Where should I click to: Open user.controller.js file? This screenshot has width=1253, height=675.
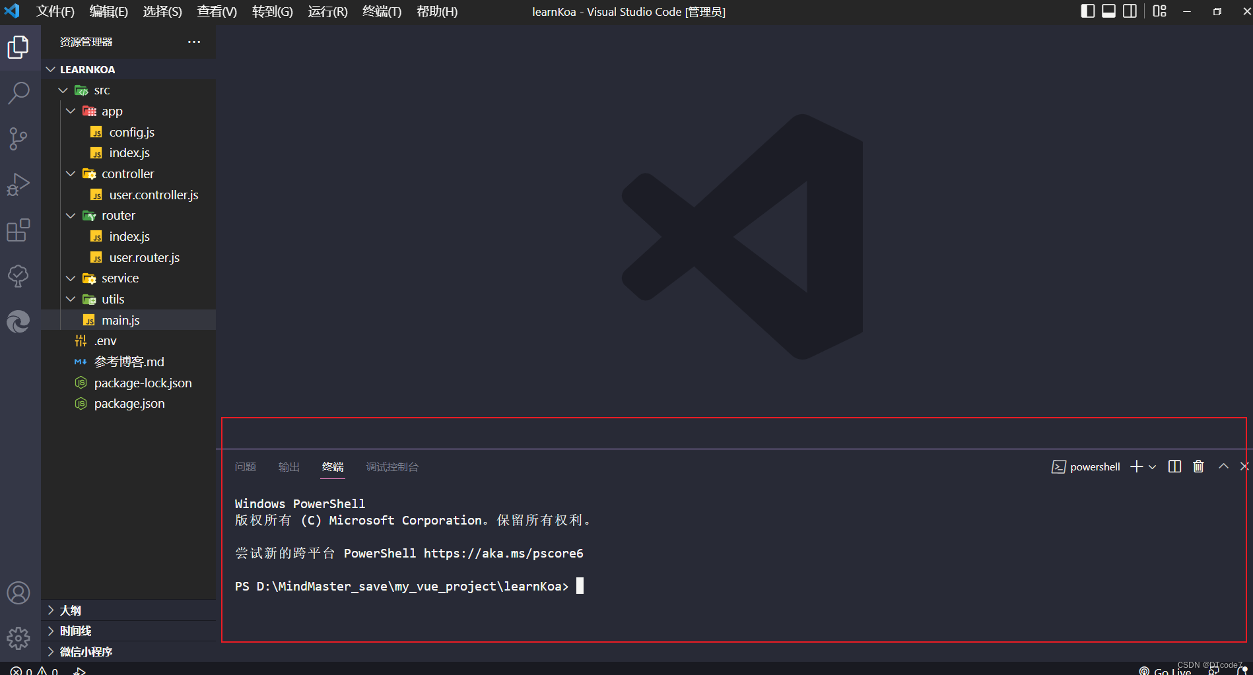click(x=128, y=195)
